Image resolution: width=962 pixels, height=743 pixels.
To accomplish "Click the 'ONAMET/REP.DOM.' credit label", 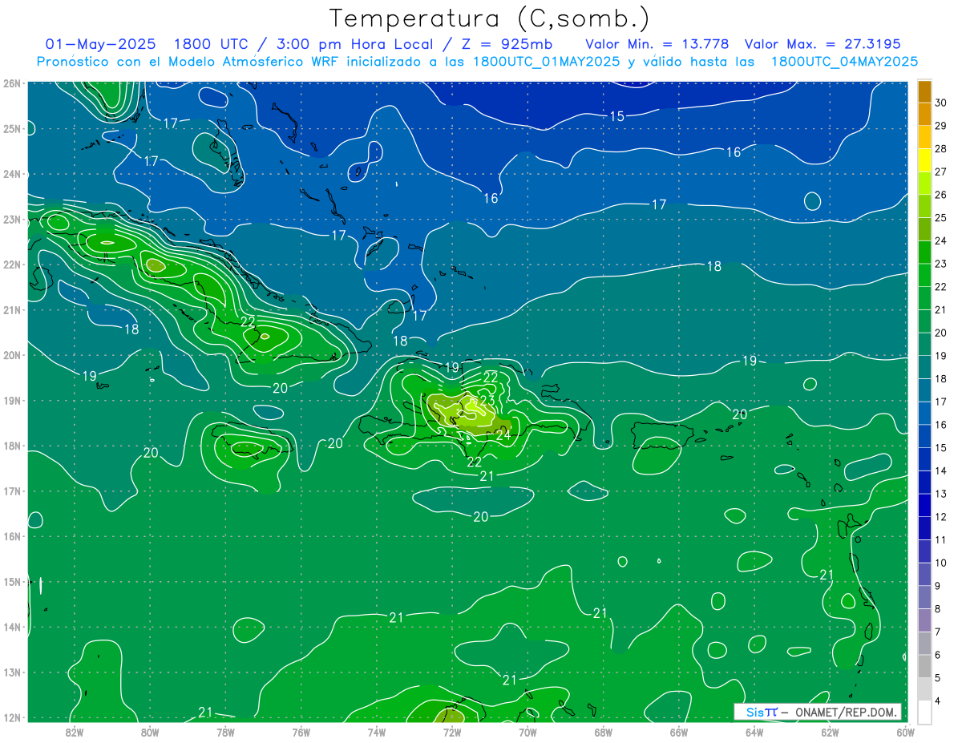I will tap(846, 712).
